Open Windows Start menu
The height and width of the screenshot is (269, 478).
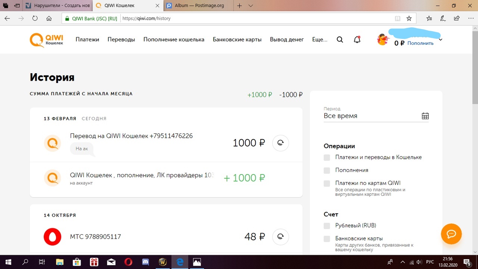click(8, 262)
